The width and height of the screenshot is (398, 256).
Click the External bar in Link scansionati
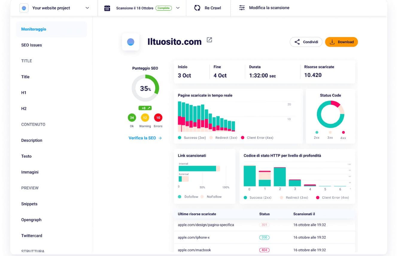pyautogui.click(x=184, y=179)
